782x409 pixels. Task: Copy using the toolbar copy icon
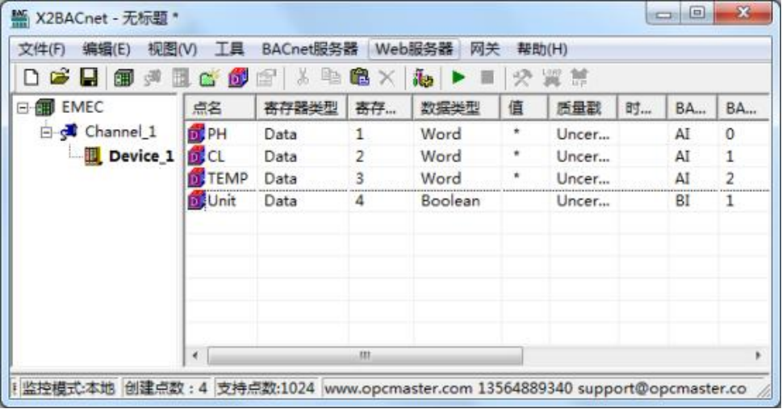tap(330, 77)
